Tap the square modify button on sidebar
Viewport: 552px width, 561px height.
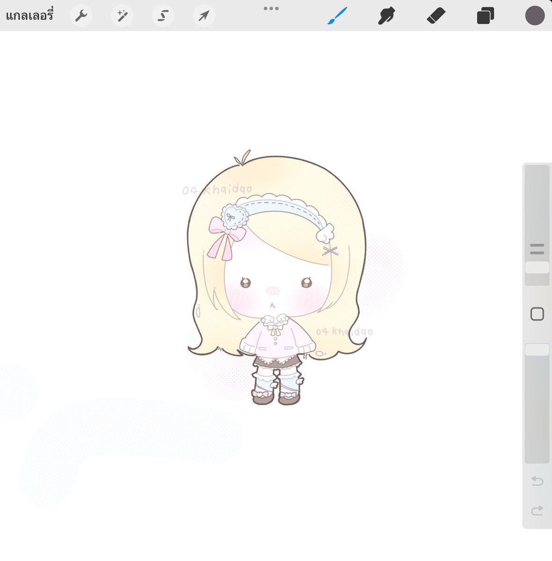pyautogui.click(x=537, y=314)
